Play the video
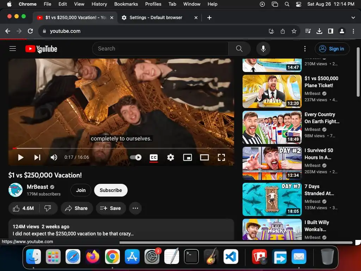361x271 pixels. [21, 157]
